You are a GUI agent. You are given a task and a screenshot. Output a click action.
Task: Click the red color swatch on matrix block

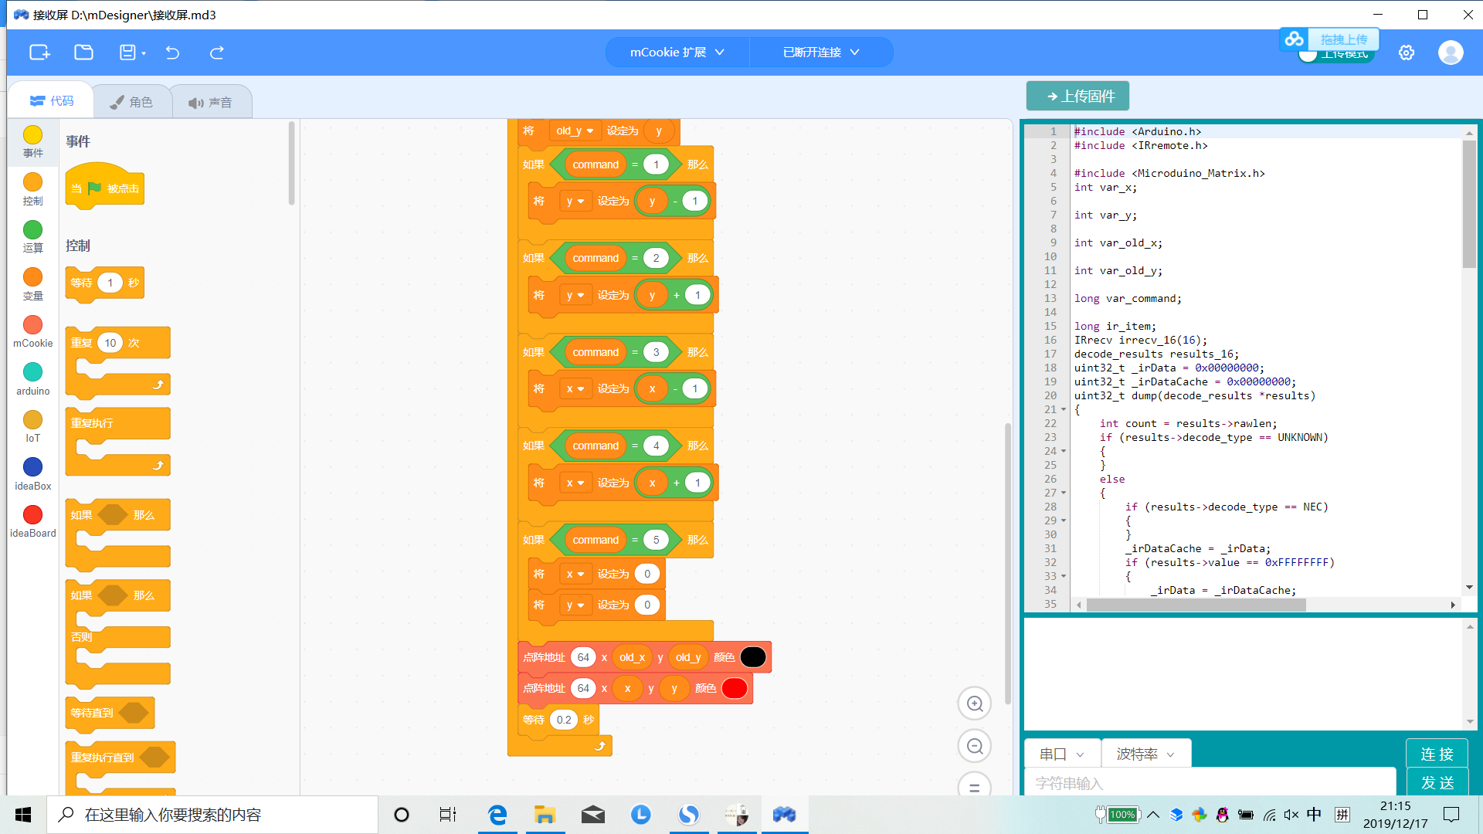(734, 688)
